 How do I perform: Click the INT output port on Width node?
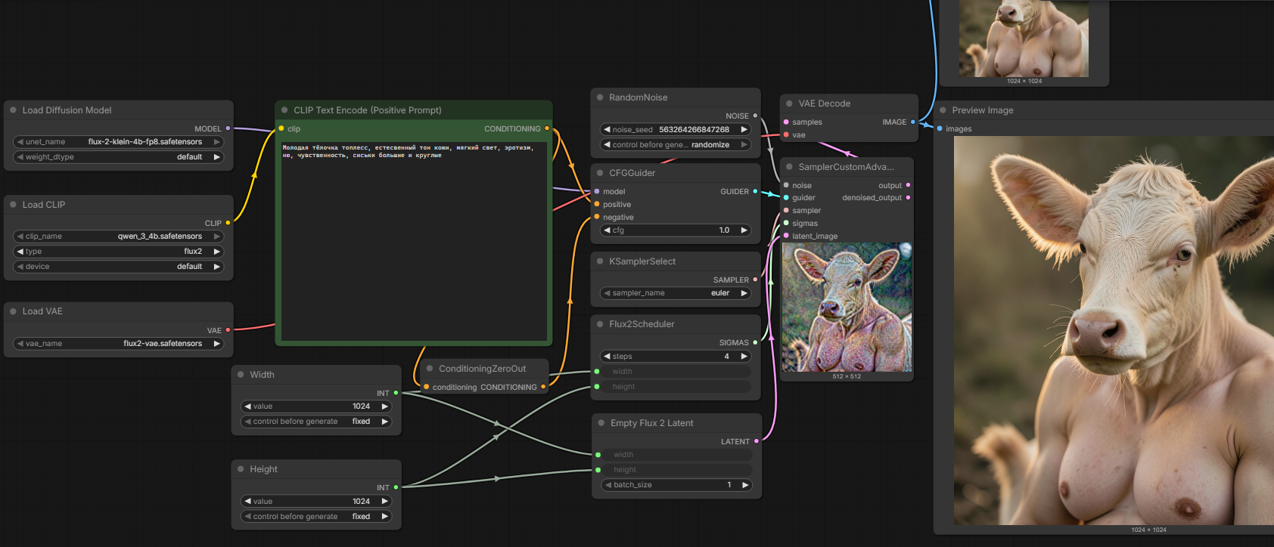point(396,393)
